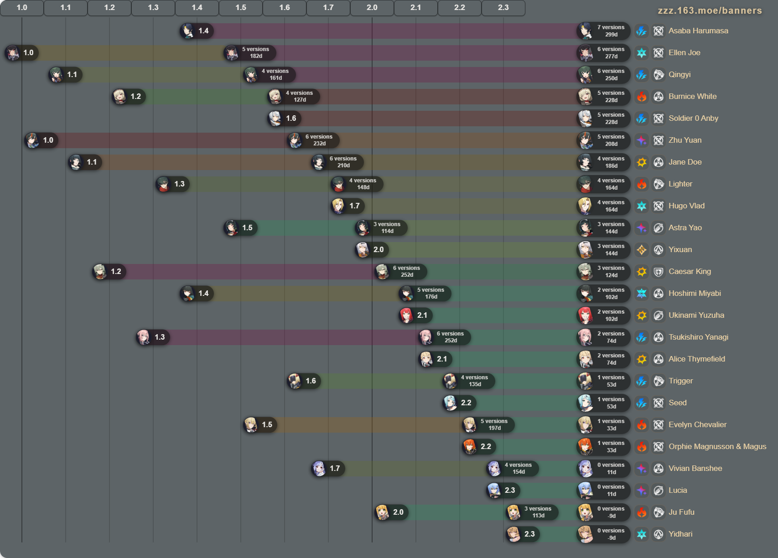778x558 pixels.
Task: Click Tsukishiro Yanagi's electric attribute icon
Action: pos(642,337)
